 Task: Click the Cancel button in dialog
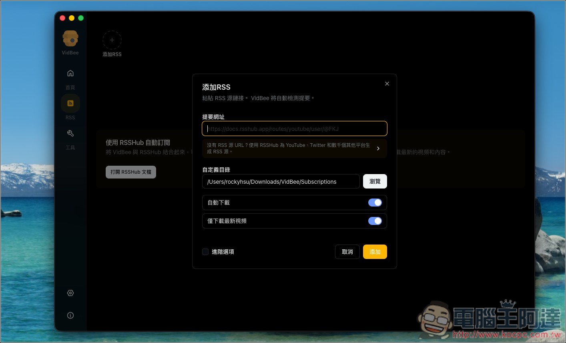[x=347, y=252]
